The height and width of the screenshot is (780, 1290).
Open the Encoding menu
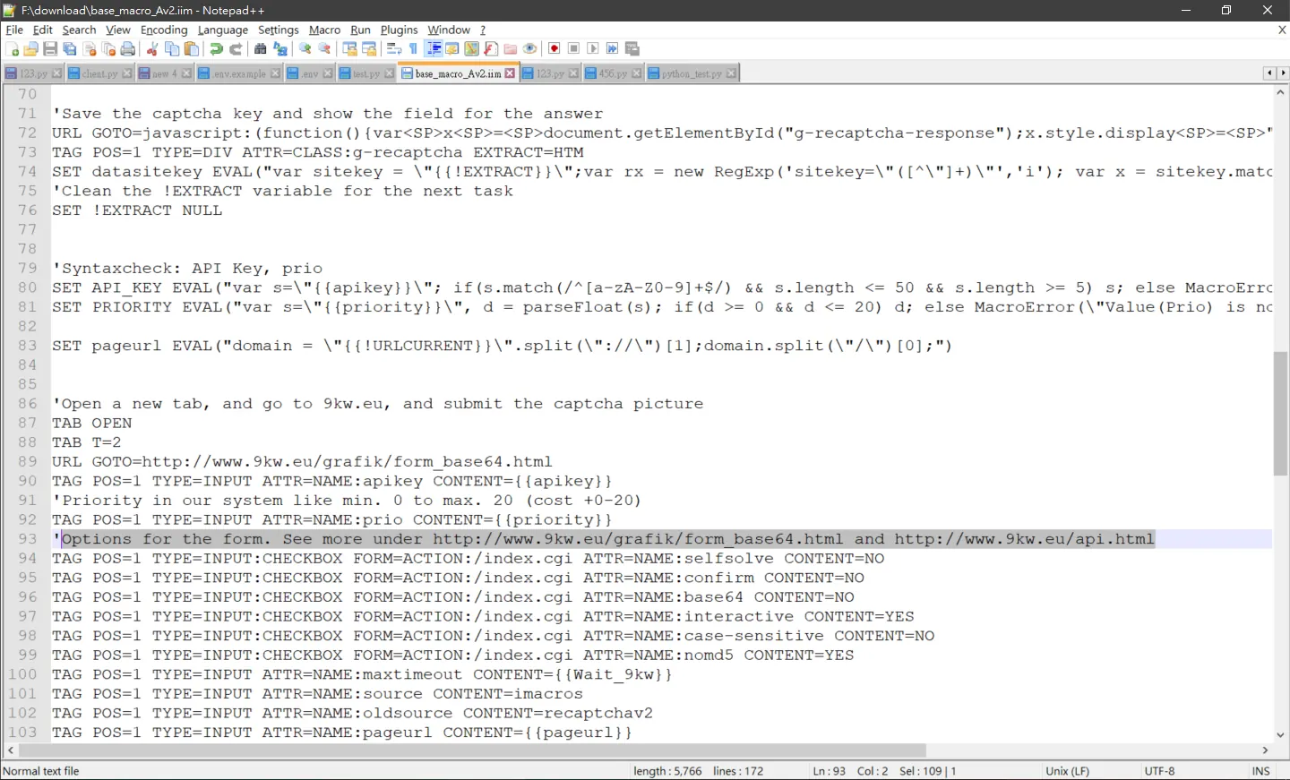click(x=164, y=30)
